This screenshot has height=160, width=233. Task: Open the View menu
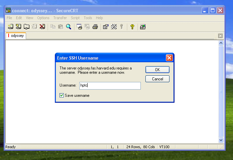coord(29,18)
